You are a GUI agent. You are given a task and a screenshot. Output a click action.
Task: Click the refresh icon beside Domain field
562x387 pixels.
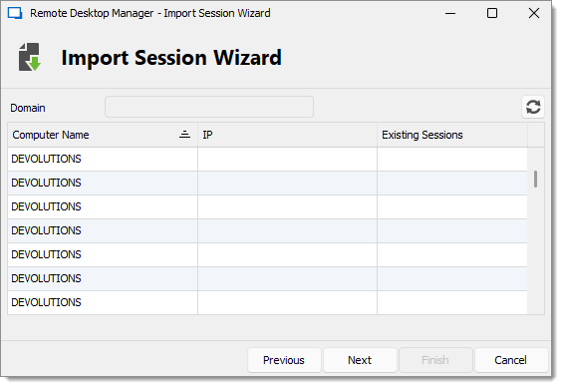tap(533, 107)
